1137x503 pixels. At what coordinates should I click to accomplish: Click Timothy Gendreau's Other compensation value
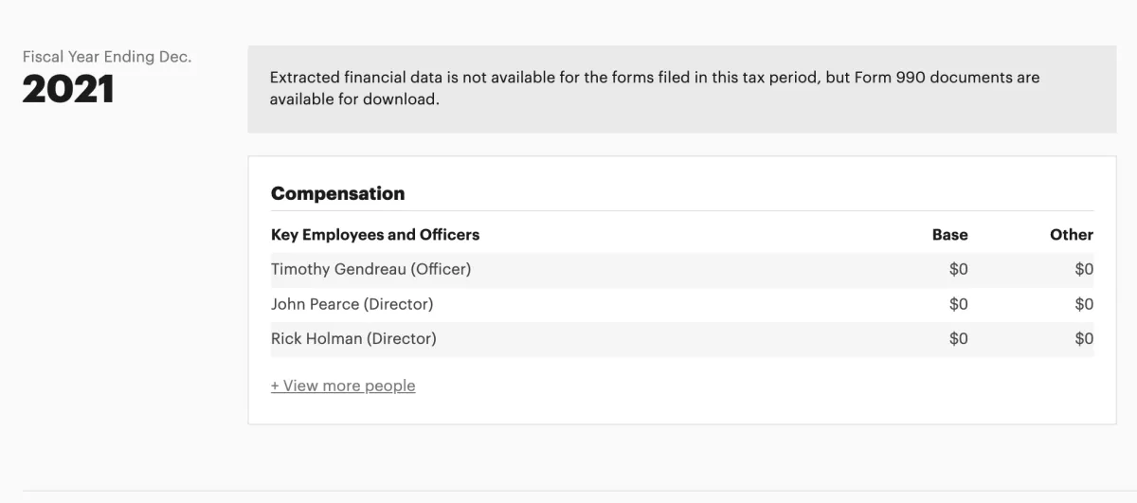(1083, 269)
